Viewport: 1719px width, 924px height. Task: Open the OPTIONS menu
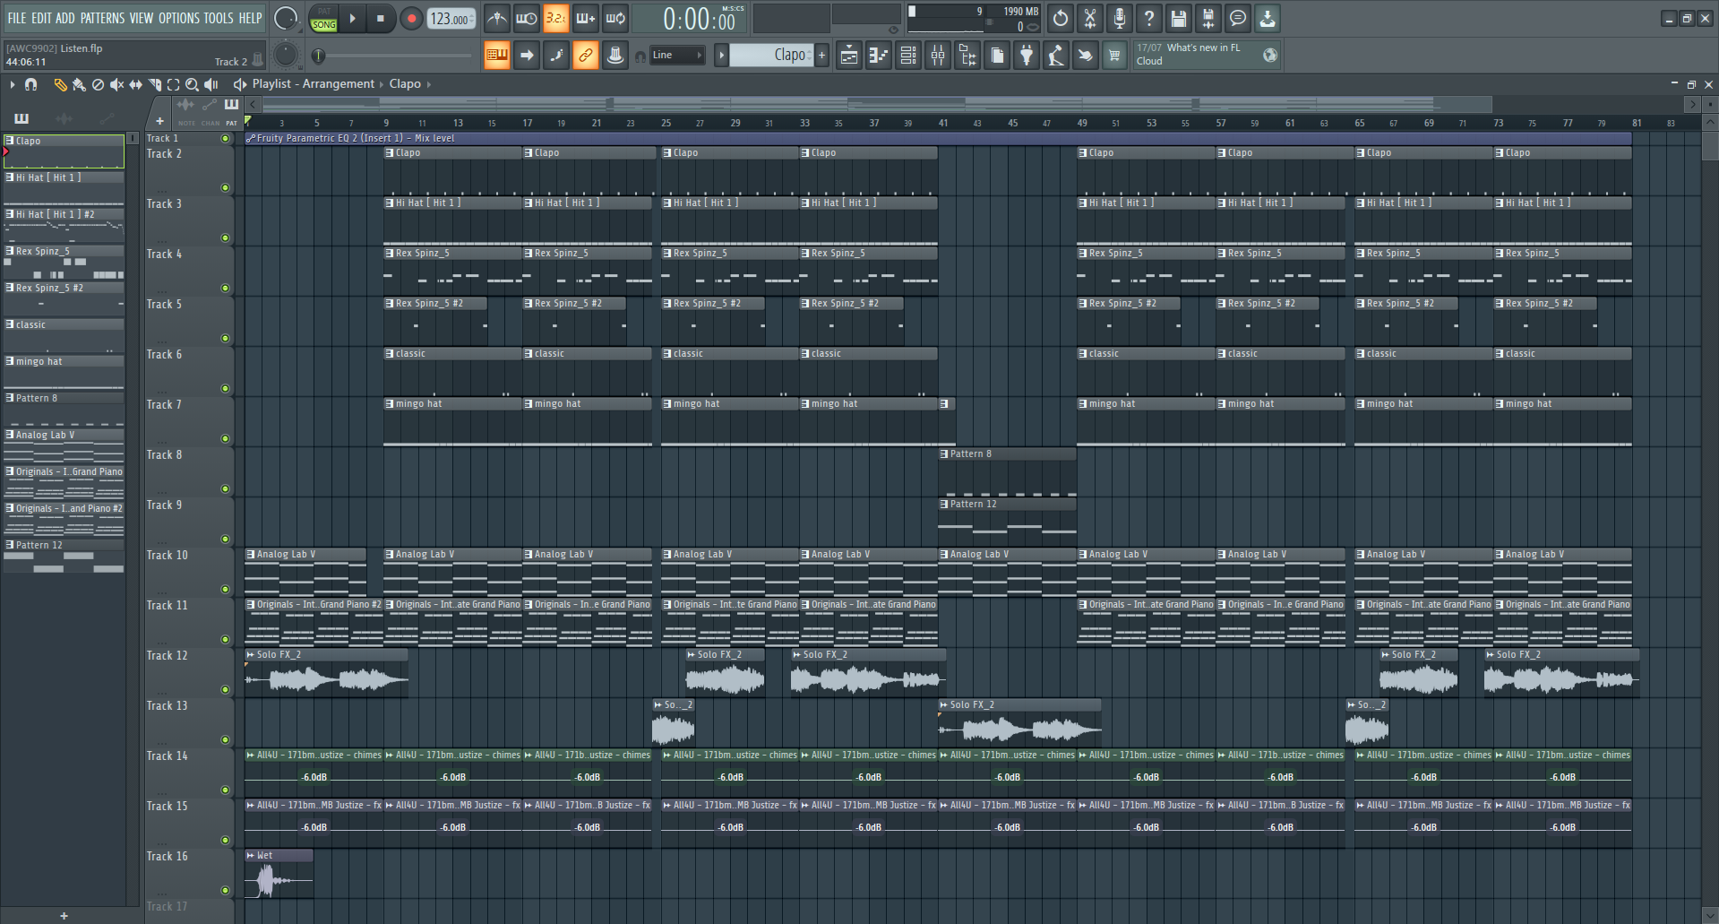point(178,18)
